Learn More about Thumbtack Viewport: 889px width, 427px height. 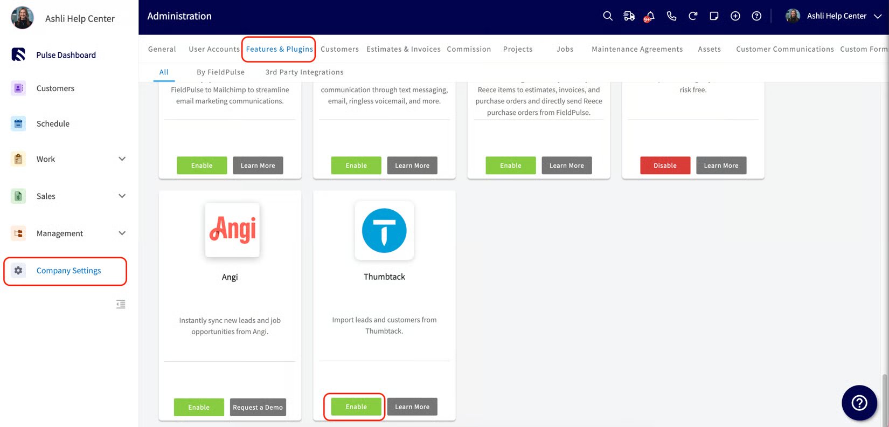(x=412, y=407)
